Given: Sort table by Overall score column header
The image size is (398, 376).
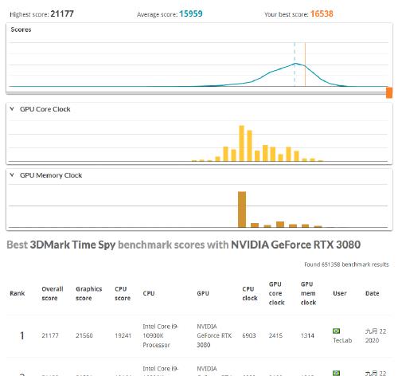Looking at the screenshot, I should 53,293.
